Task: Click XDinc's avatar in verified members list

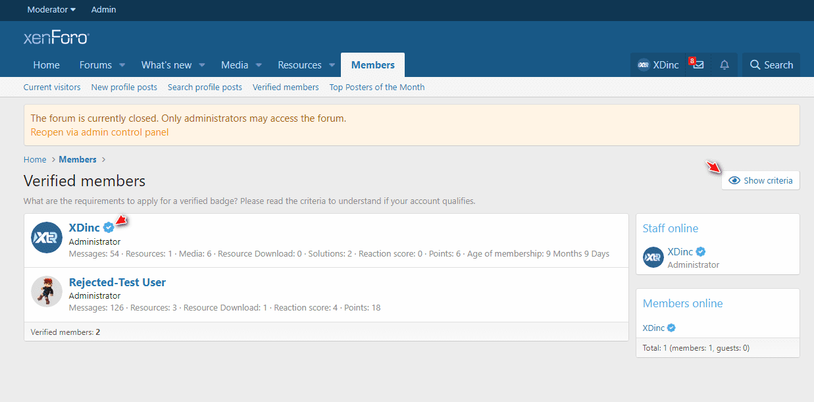Action: (x=47, y=237)
